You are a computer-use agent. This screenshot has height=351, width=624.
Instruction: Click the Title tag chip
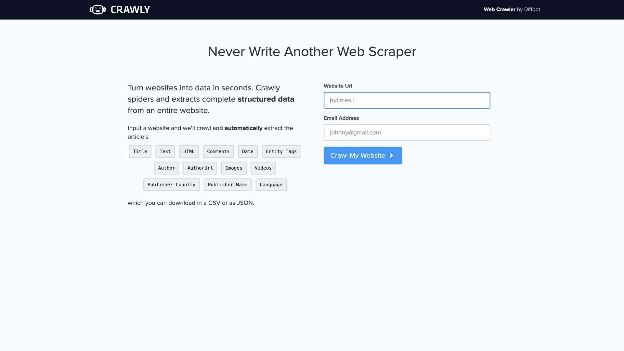click(x=140, y=151)
